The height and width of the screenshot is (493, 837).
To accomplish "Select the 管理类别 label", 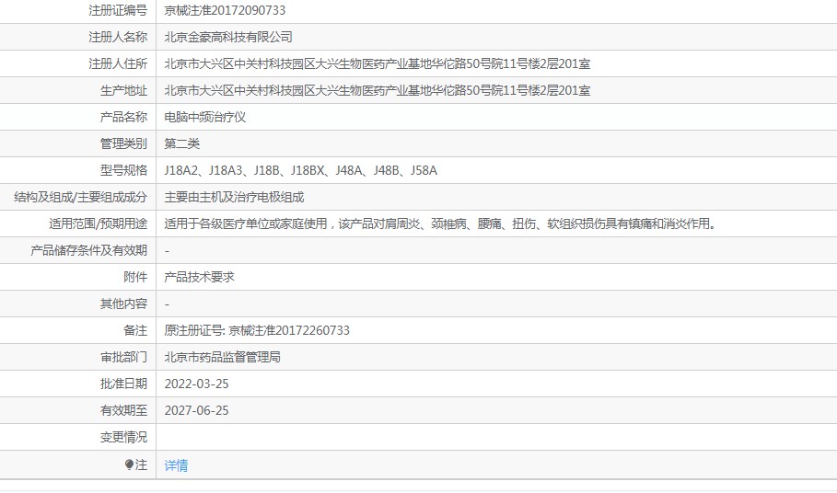I will [x=123, y=143].
